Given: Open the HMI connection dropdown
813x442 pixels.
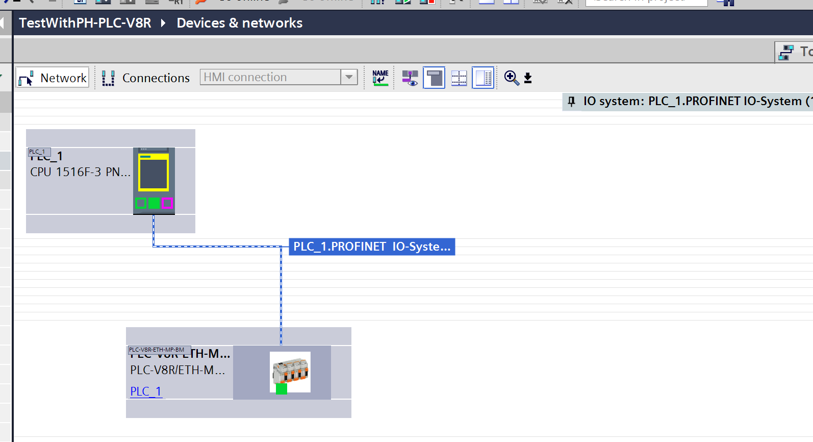Looking at the screenshot, I should pos(349,77).
